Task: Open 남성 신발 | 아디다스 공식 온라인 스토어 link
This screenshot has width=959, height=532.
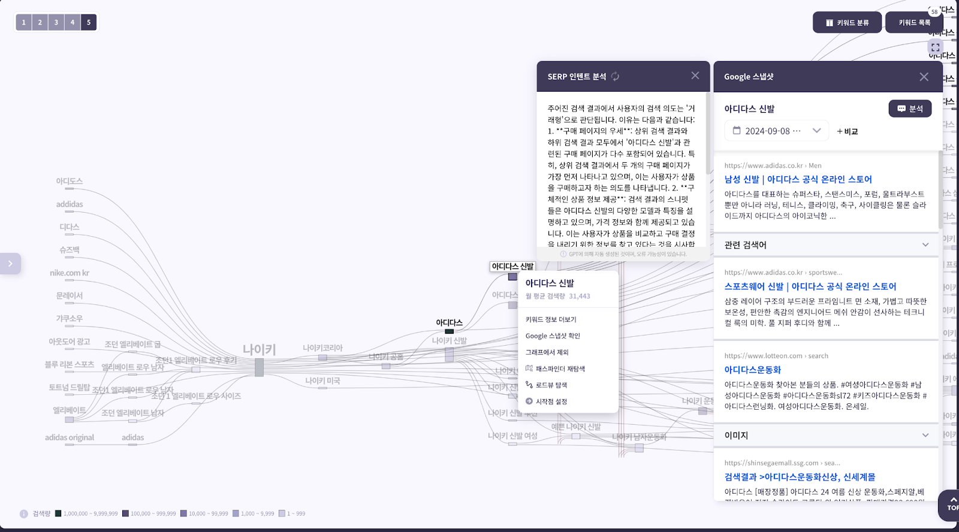Action: pyautogui.click(x=798, y=179)
